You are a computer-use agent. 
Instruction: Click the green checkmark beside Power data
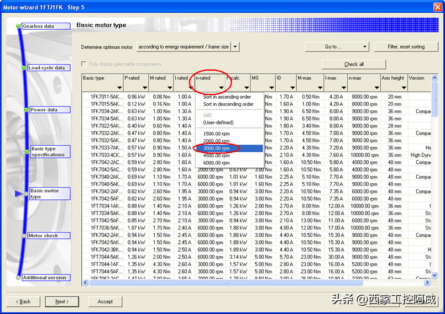click(x=25, y=110)
